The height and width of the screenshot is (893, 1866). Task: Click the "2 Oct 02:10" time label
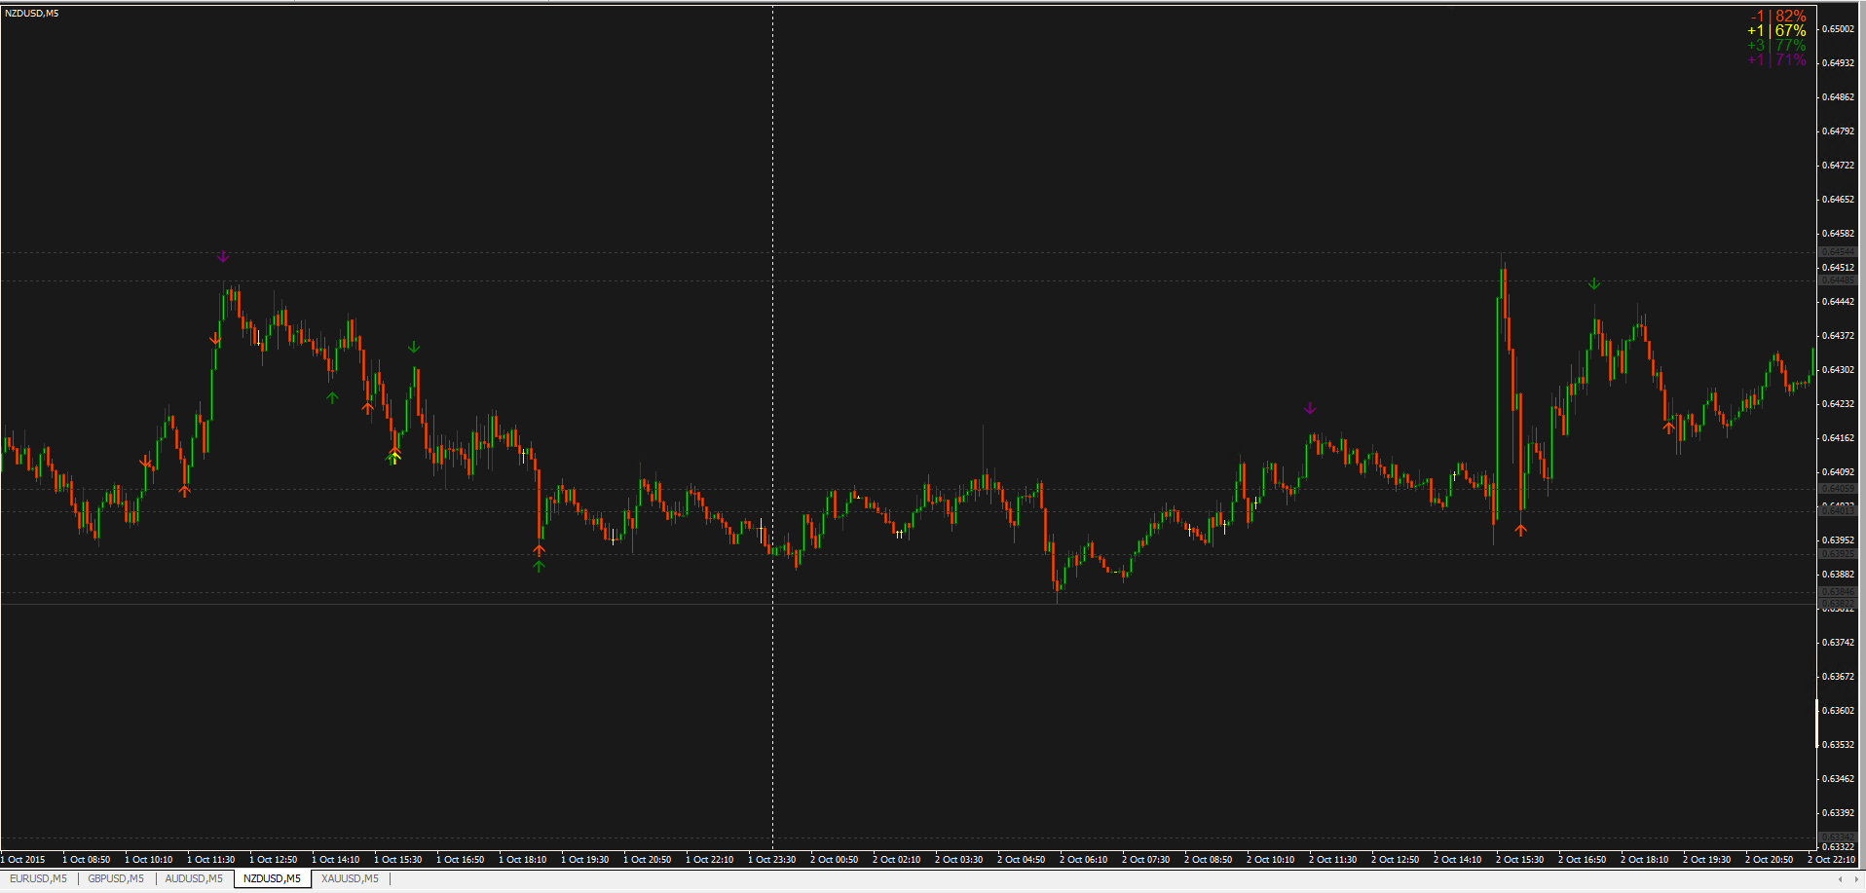pyautogui.click(x=897, y=860)
